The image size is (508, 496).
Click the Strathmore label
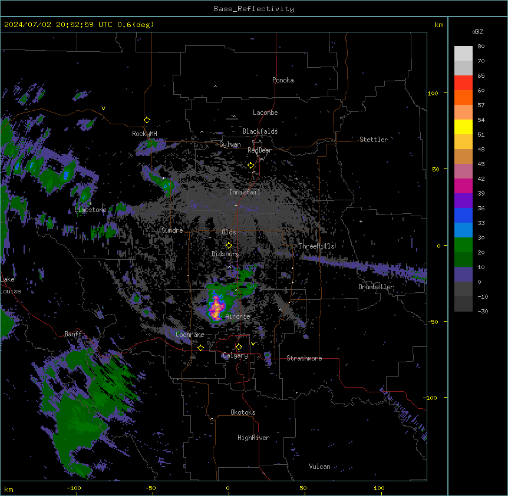click(x=304, y=358)
